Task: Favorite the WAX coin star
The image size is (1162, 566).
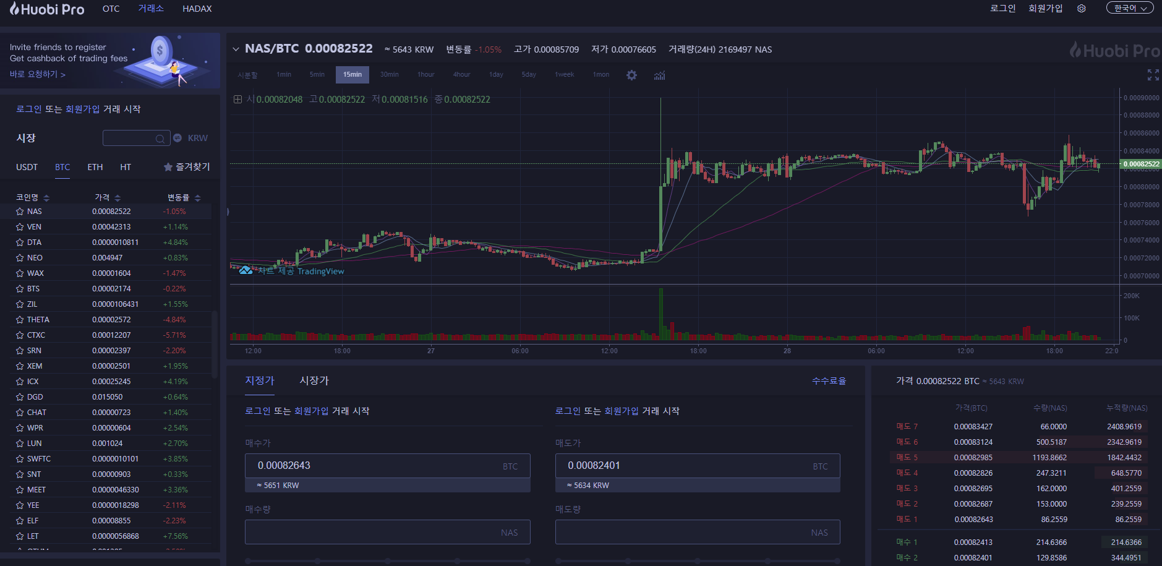Action: (x=20, y=273)
